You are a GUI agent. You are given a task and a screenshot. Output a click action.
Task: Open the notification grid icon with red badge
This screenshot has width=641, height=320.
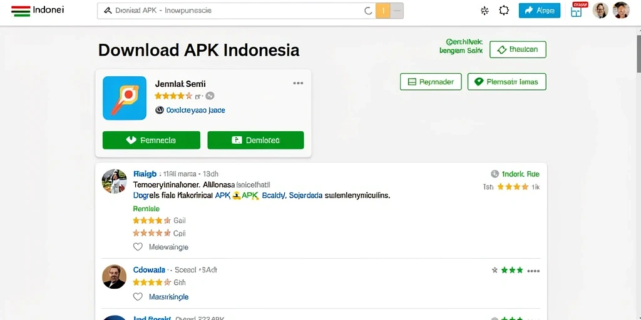[x=577, y=10]
